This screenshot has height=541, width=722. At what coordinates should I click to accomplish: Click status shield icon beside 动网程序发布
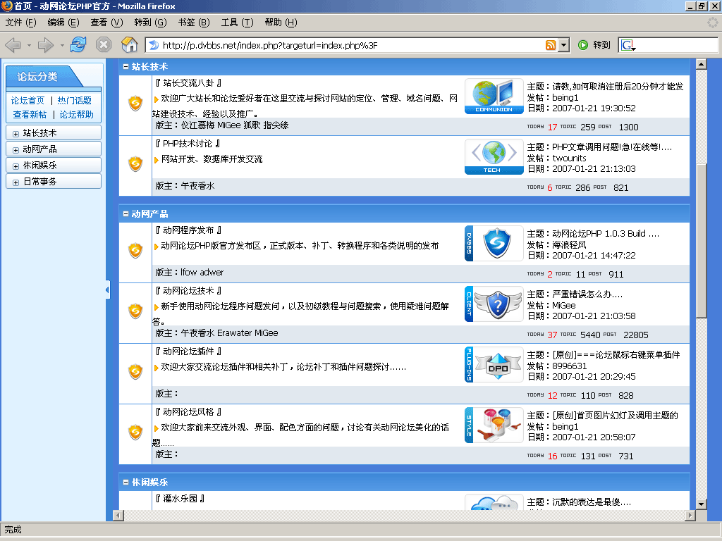tap(135, 250)
